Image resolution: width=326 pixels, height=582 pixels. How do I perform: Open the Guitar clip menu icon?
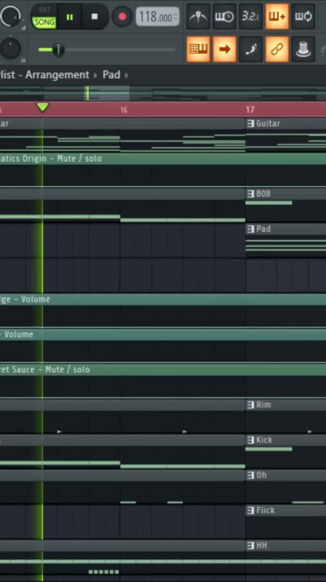click(x=251, y=123)
